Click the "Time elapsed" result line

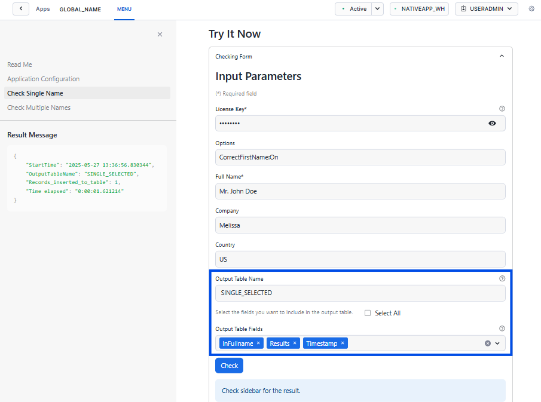(75, 191)
